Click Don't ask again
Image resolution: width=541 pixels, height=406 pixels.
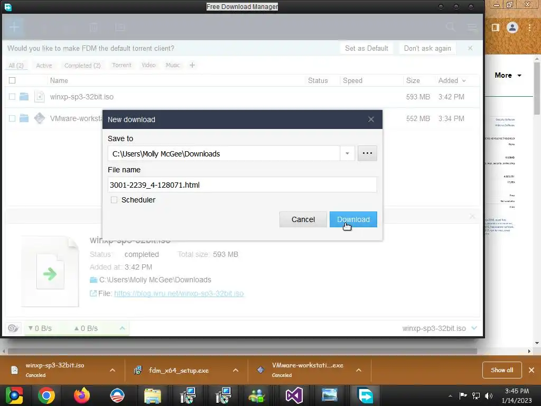point(427,48)
